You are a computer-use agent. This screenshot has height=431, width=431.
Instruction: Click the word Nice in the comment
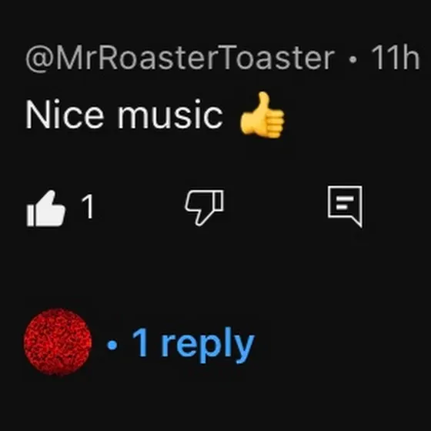(65, 114)
